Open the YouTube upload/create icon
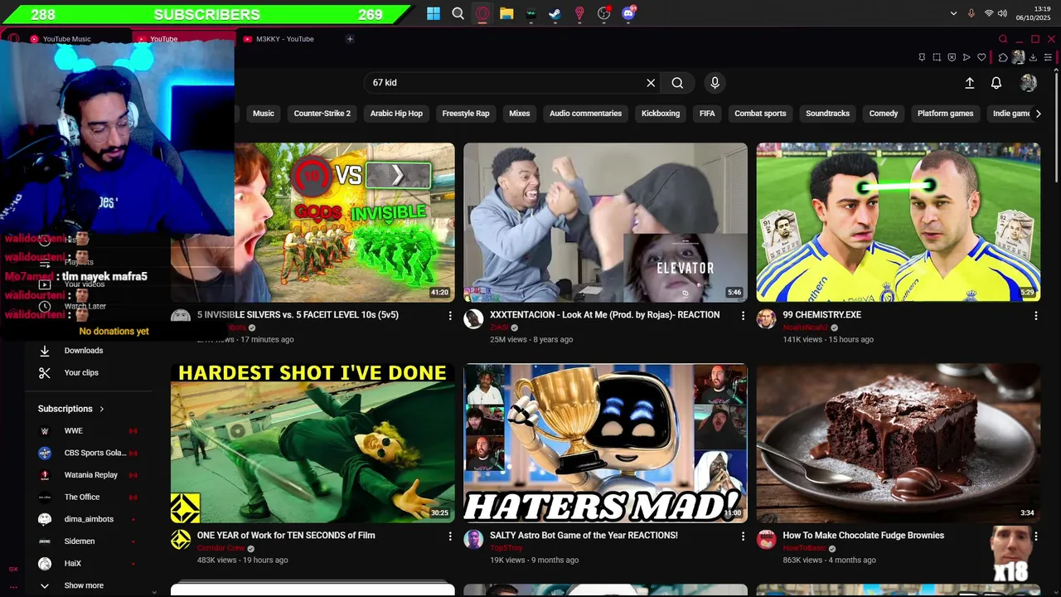Viewport: 1061px width, 597px height. [x=970, y=83]
